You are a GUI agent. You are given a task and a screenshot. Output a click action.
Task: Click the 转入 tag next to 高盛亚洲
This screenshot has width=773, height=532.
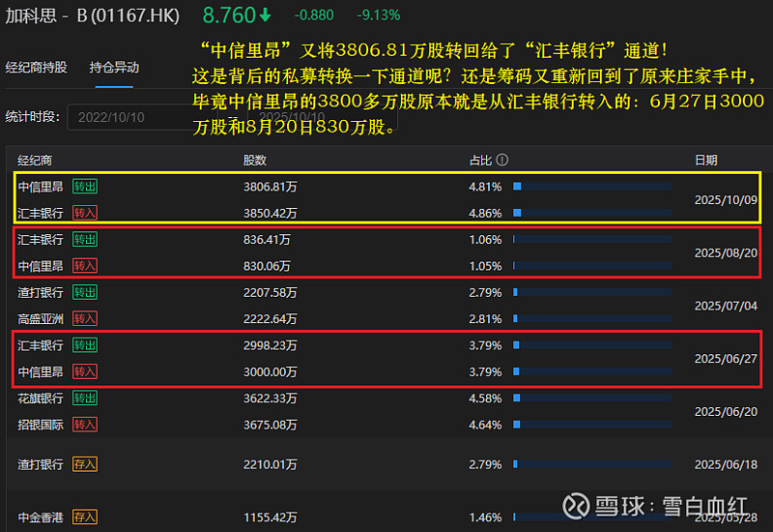tap(85, 318)
